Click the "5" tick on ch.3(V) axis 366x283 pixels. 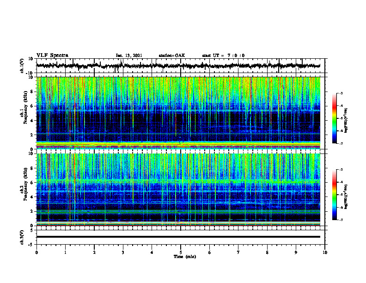click(32, 230)
